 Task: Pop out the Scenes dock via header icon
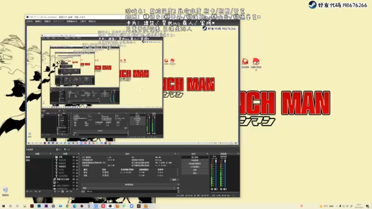coord(51,154)
